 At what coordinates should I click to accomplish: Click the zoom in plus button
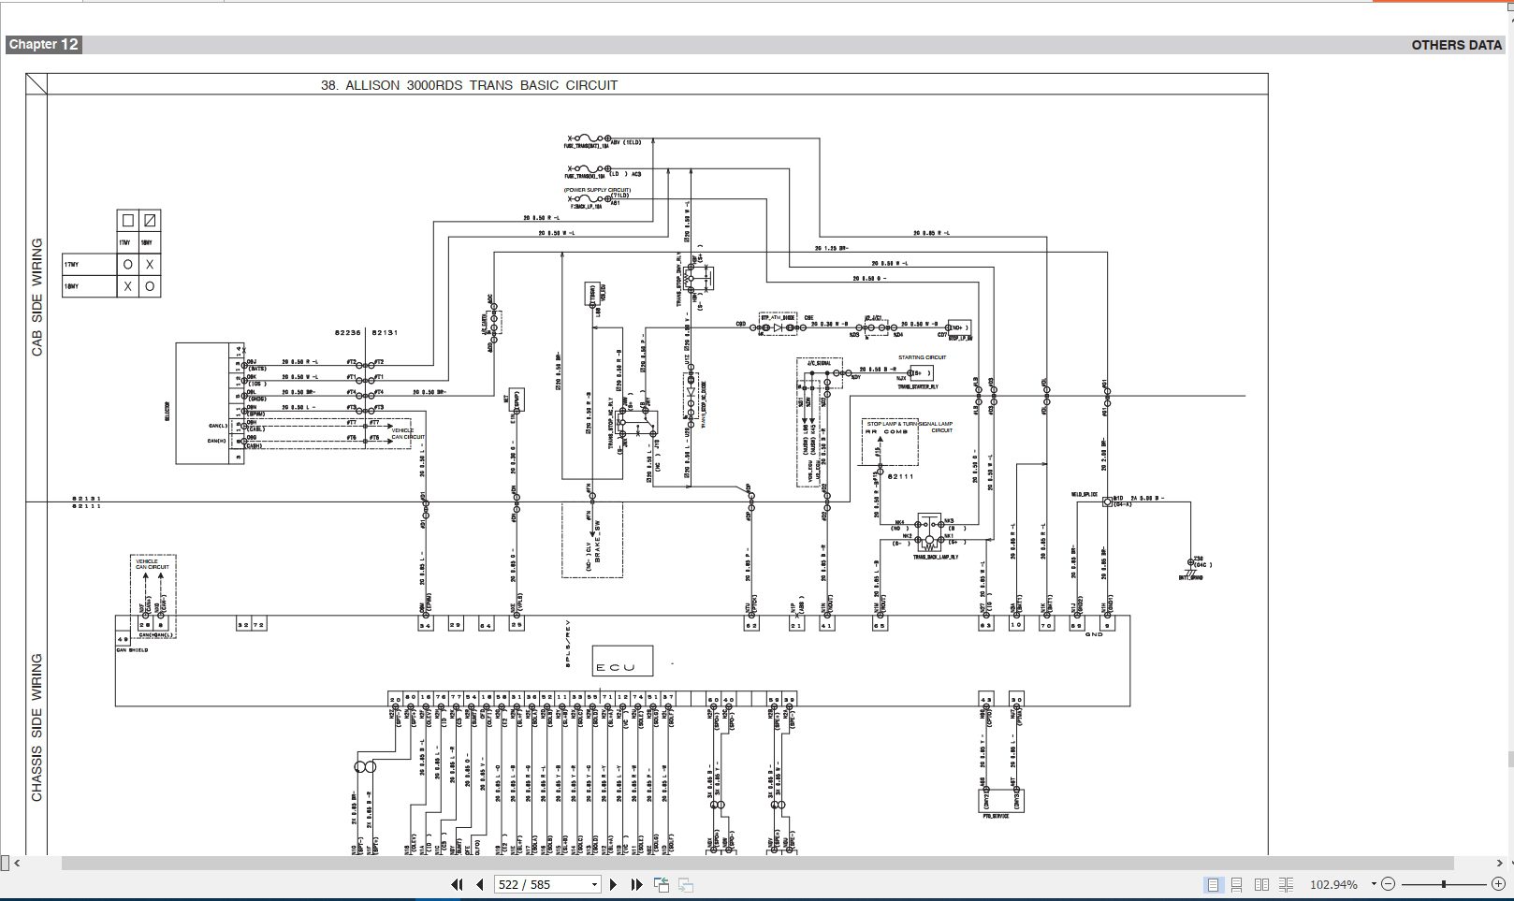(x=1498, y=884)
